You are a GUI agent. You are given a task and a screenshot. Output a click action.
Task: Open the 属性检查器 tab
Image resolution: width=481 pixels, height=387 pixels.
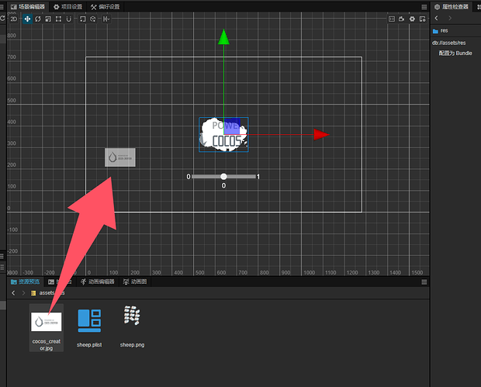point(452,7)
